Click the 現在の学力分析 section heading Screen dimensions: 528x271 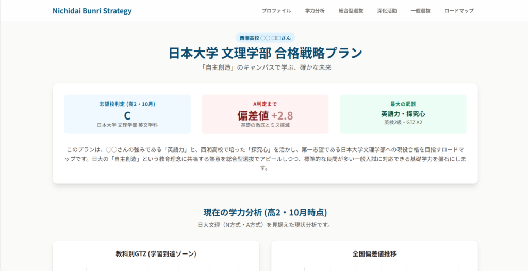coord(265,212)
